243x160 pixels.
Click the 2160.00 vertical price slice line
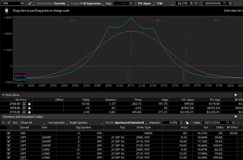[186, 50]
